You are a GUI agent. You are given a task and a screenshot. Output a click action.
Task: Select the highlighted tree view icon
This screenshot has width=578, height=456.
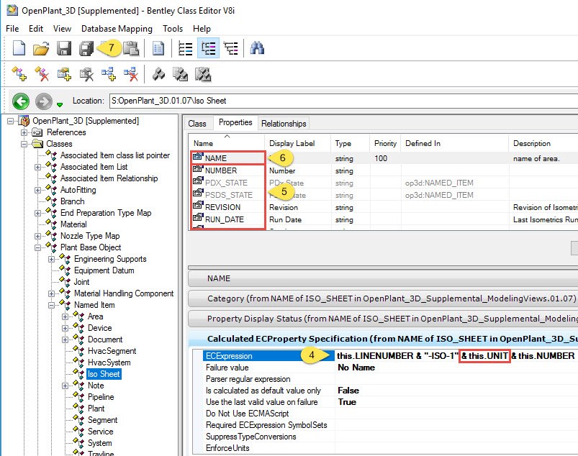(208, 48)
